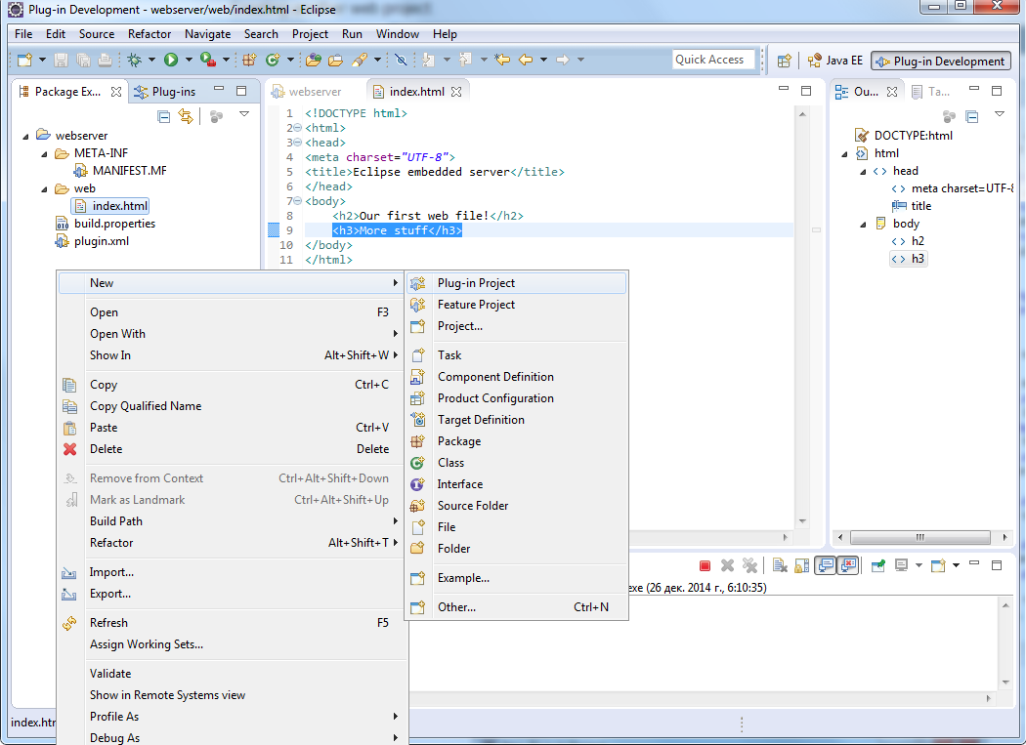Image resolution: width=1026 pixels, height=745 pixels.
Task: Toggle Skip All Breakpoints icon
Action: (401, 61)
